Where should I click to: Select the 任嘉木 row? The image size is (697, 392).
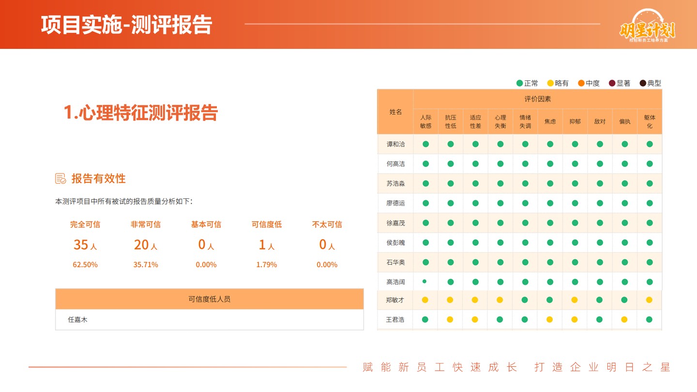pos(209,320)
